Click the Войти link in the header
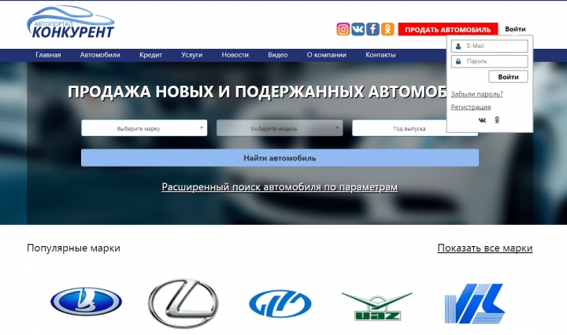567x335 pixels. pos(515,29)
